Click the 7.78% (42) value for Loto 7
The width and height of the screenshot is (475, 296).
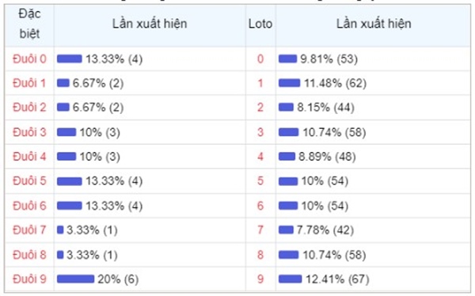click(x=325, y=230)
